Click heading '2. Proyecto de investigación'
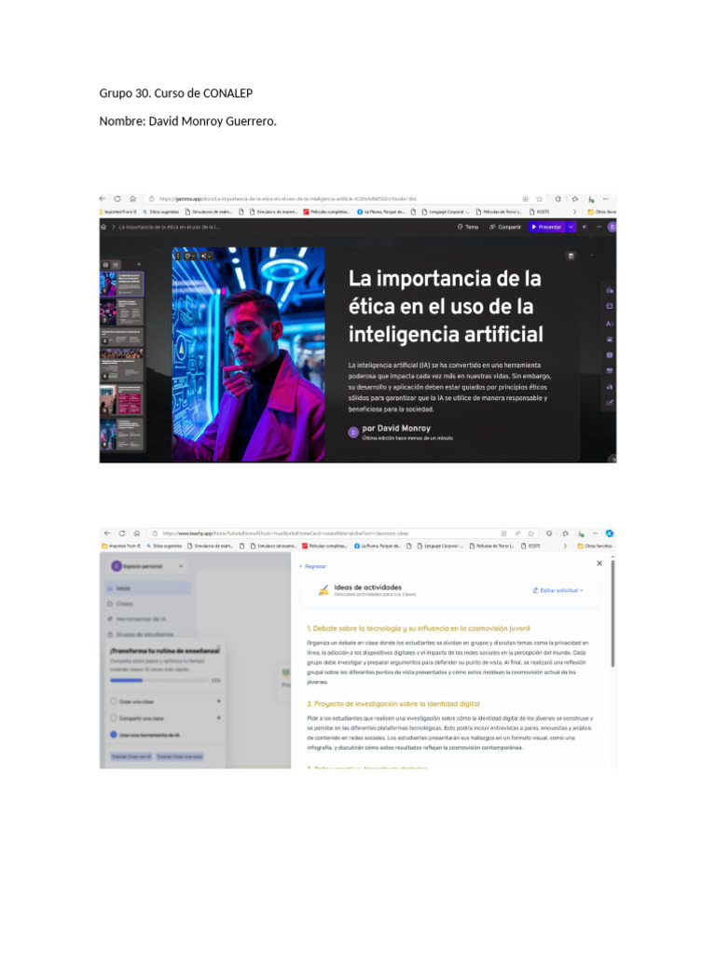Image resolution: width=716 pixels, height=955 pixels. [393, 703]
